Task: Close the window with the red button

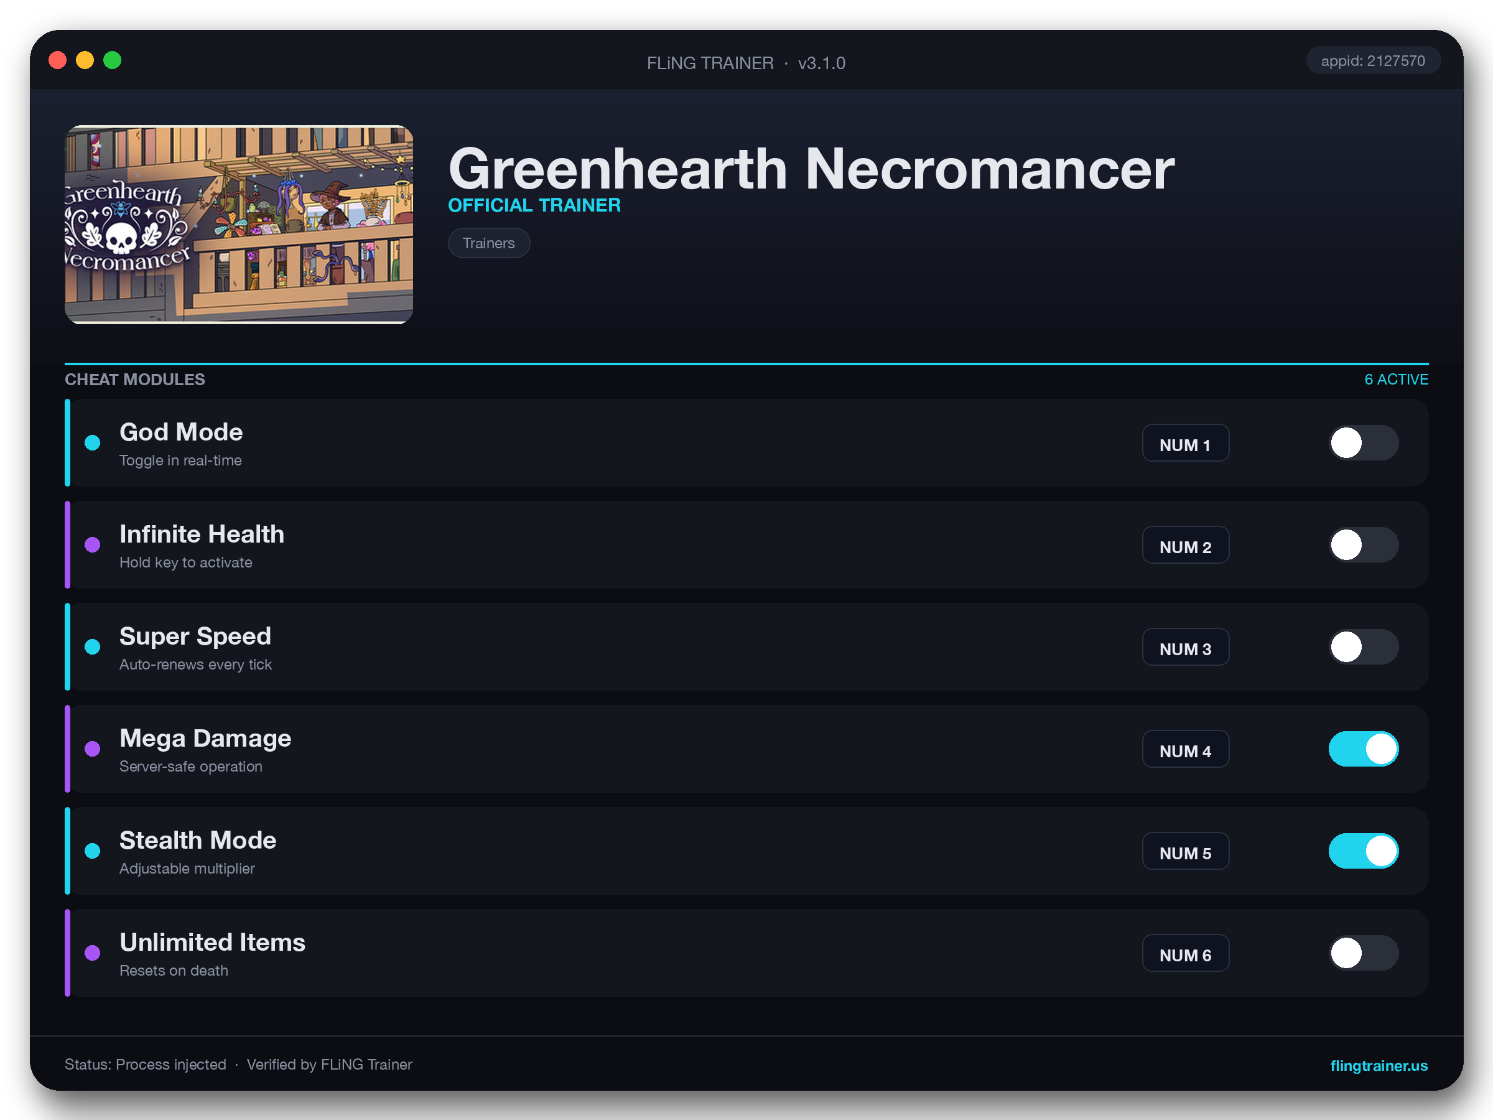Action: click(57, 61)
